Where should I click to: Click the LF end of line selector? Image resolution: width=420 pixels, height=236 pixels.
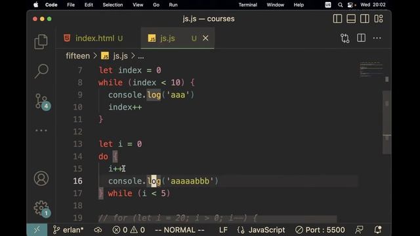pyautogui.click(x=223, y=230)
